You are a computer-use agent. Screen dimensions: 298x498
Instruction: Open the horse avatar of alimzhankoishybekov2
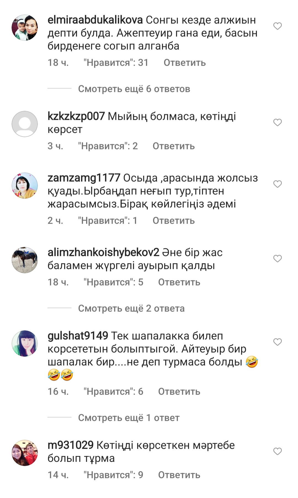click(x=25, y=260)
